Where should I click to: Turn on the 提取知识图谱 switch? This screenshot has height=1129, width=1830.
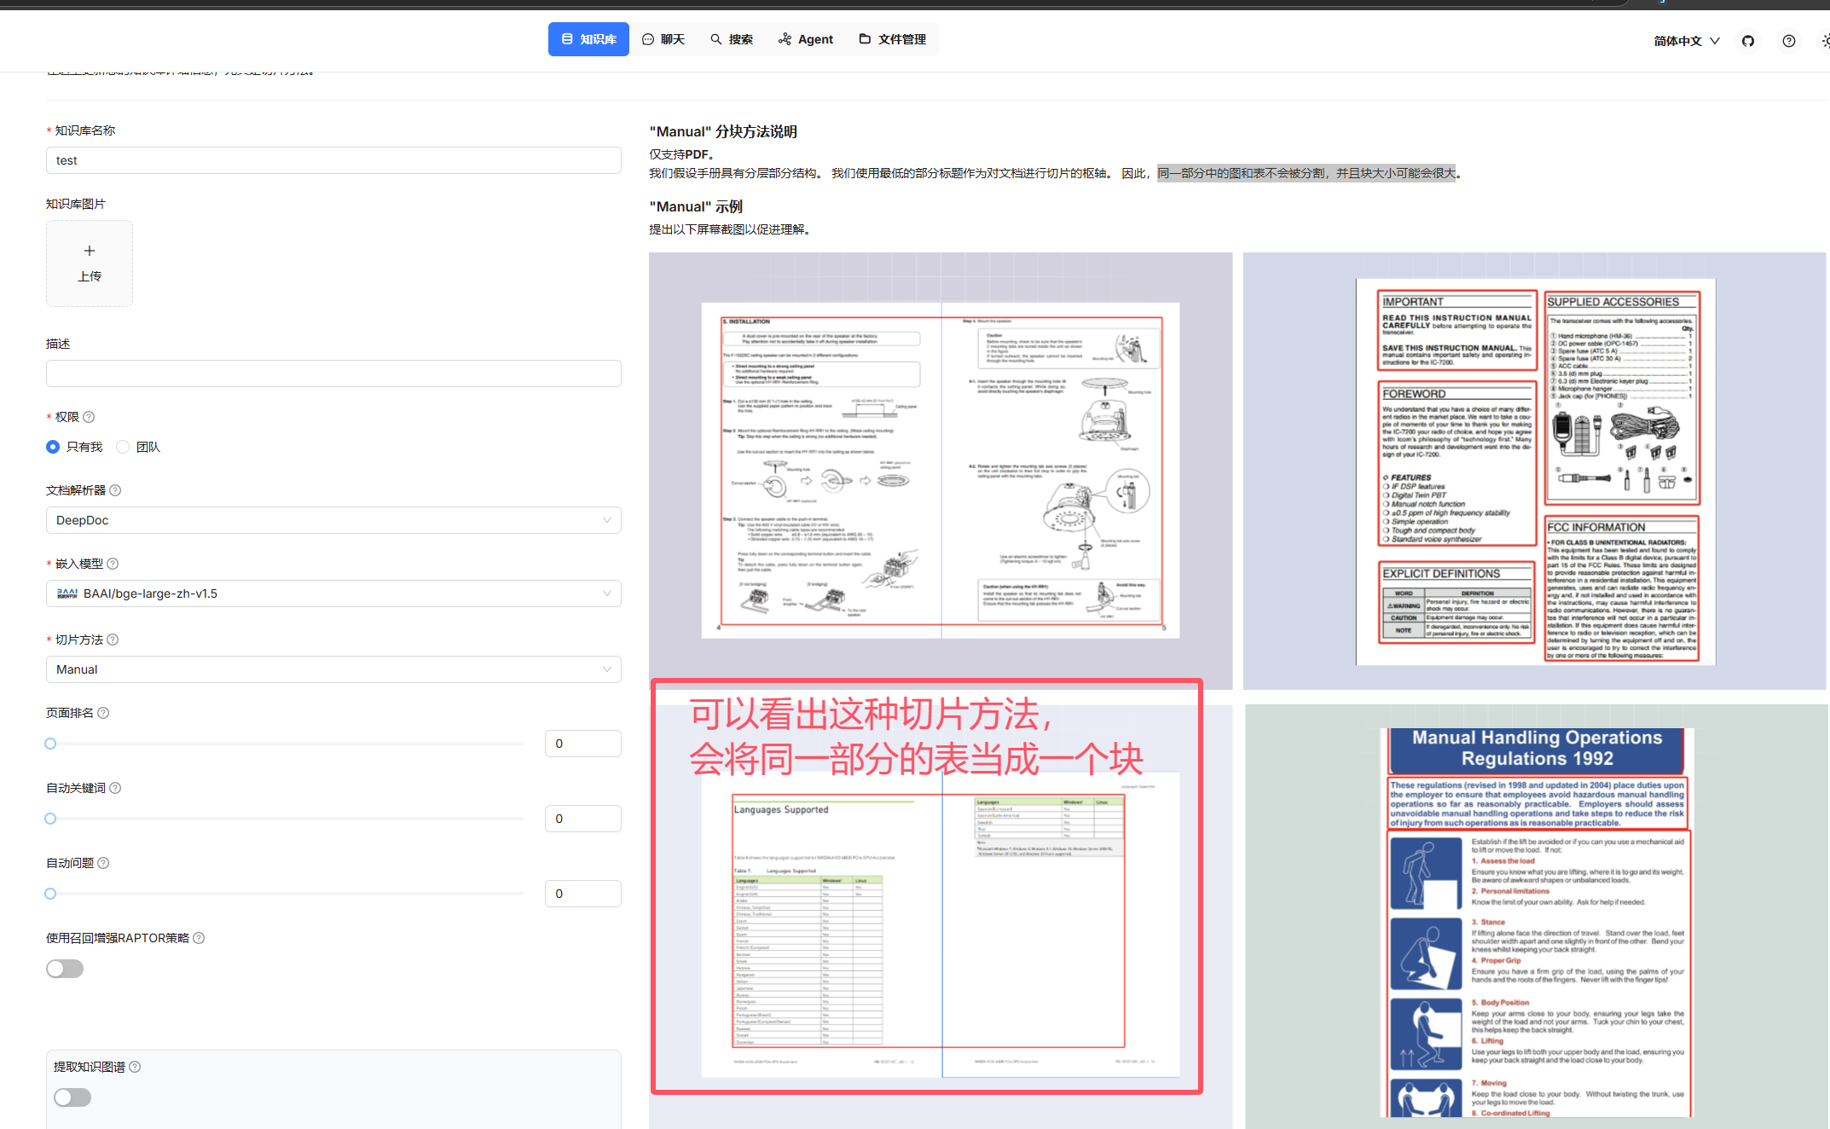pyautogui.click(x=72, y=1097)
